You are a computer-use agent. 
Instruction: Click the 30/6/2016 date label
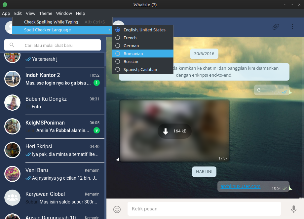pos(204,54)
